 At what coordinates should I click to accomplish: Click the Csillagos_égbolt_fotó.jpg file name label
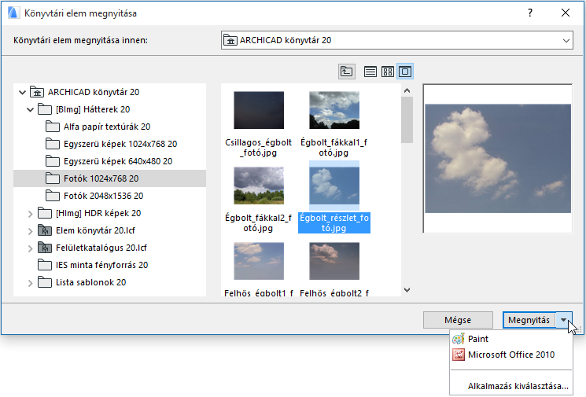(x=259, y=148)
